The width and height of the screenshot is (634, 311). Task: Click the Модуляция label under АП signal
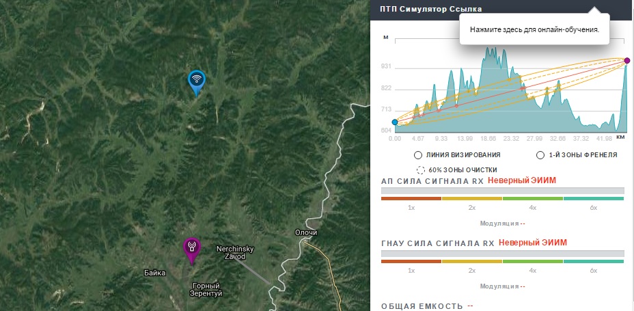(x=499, y=224)
